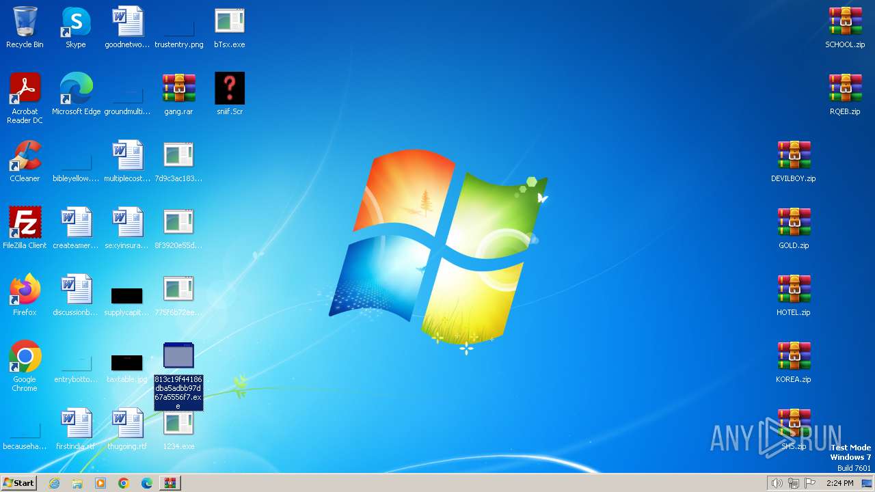Screen dimensions: 875x492
Task: Select the Firefox desktop shortcut
Action: 25,290
